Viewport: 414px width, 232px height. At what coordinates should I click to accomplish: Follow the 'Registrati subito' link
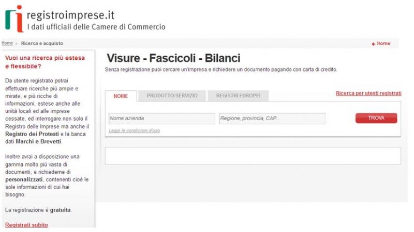tap(26, 225)
